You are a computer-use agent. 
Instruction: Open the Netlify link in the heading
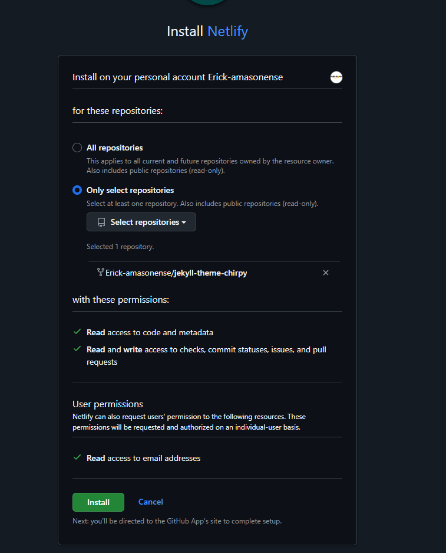[x=227, y=31]
